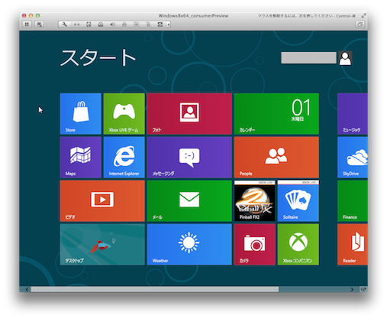387x319 pixels.
Task: Open the Store tile
Action: (x=80, y=113)
